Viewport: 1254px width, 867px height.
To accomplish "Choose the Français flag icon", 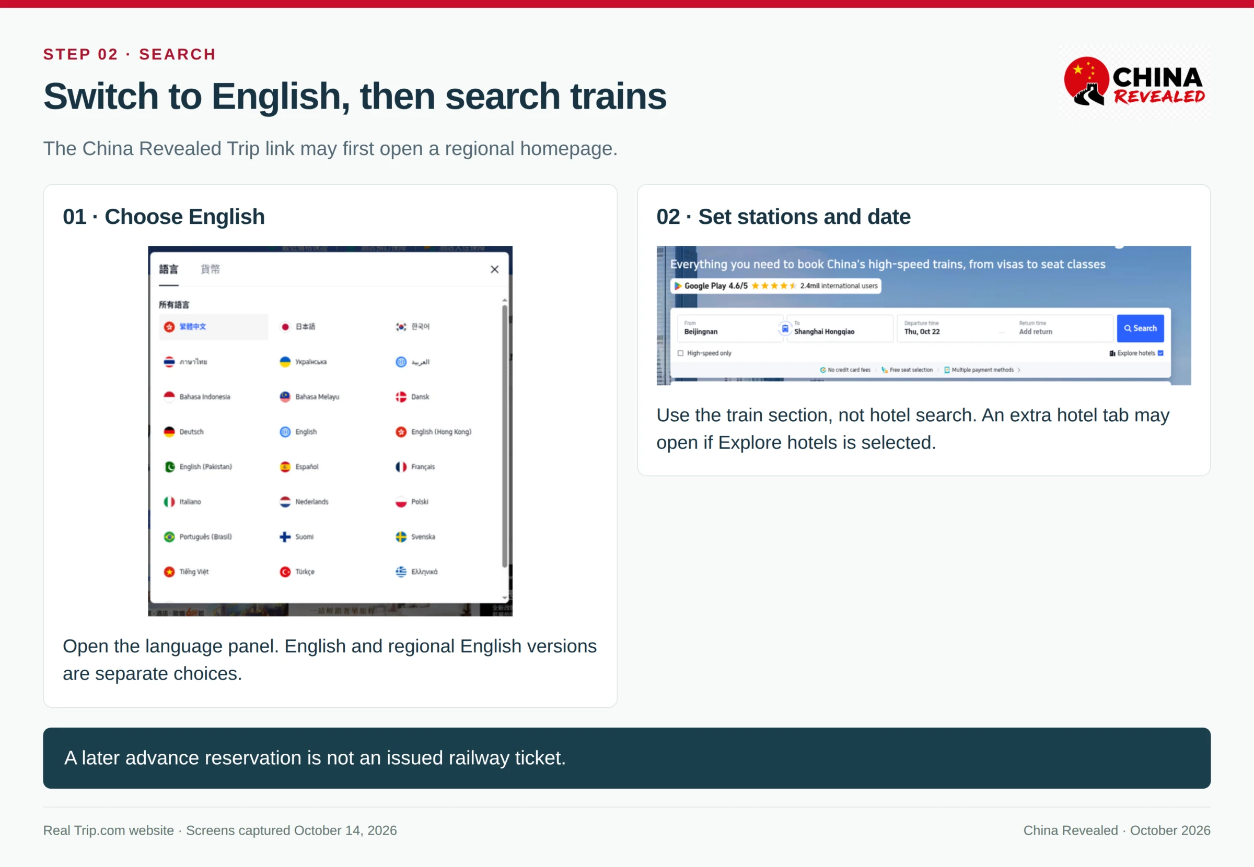I will 401,467.
